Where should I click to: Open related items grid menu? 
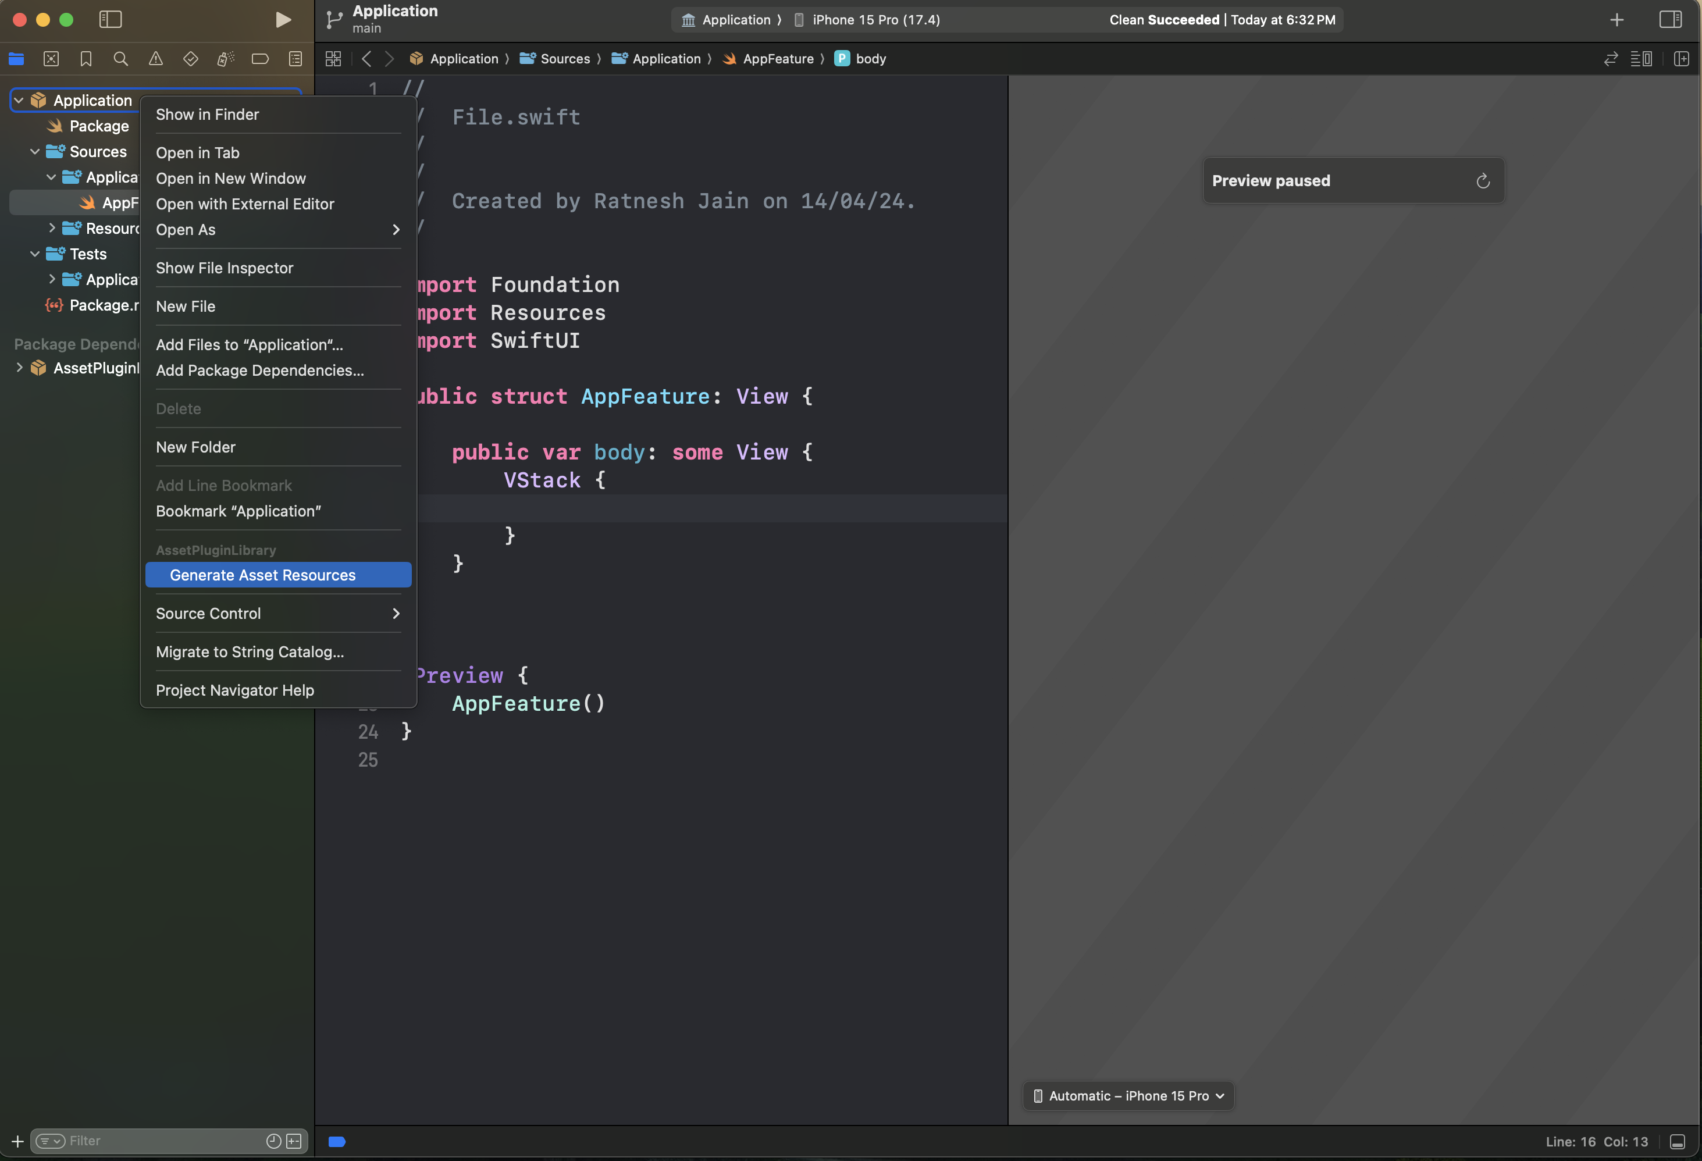point(333,59)
